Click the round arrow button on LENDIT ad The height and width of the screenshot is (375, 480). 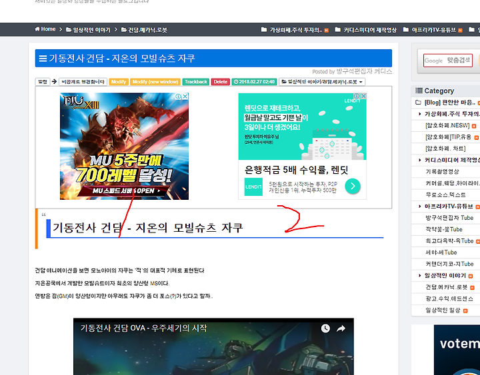(x=353, y=186)
